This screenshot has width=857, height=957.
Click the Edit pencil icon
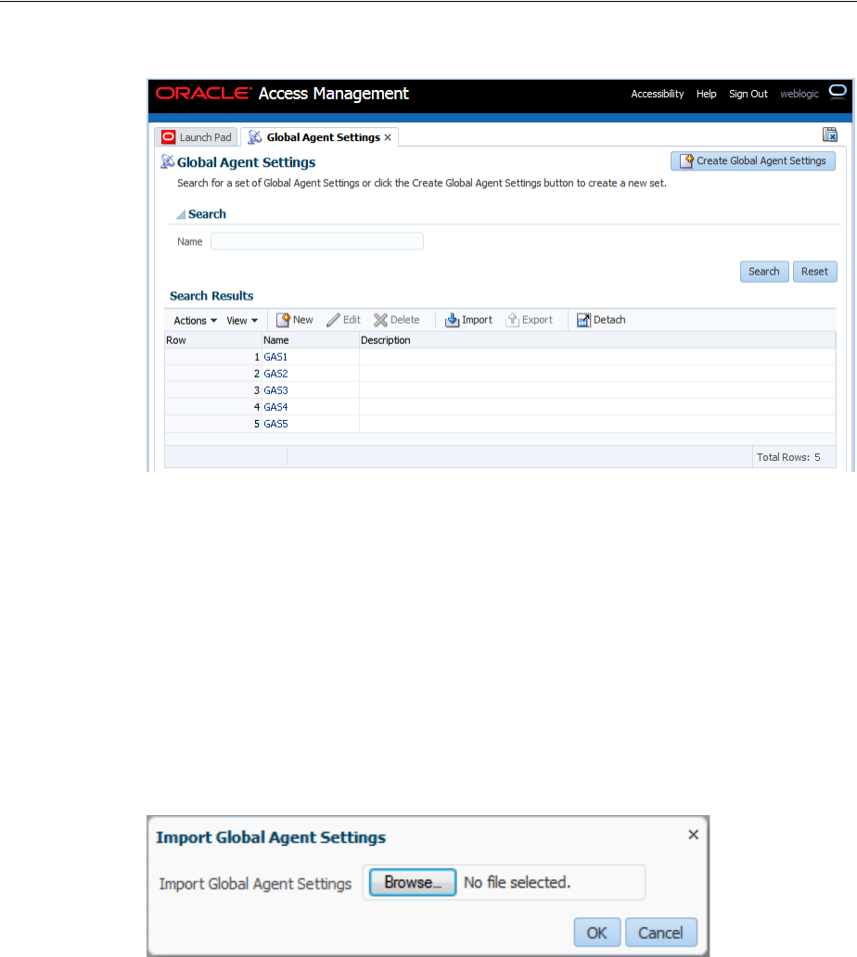tap(333, 320)
